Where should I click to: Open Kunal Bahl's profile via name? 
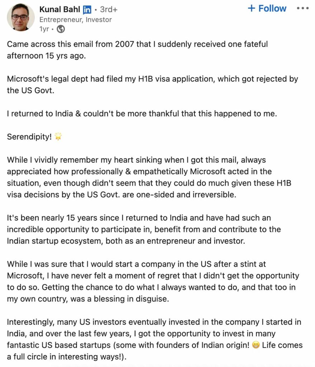coord(60,10)
